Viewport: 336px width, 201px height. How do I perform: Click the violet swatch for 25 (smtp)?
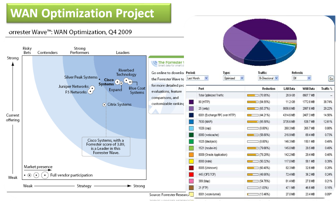[x=191, y=109]
